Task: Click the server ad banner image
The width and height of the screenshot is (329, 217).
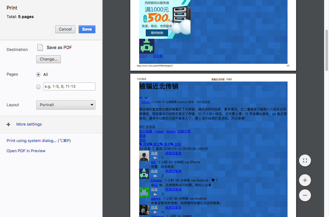Action: pos(165,19)
